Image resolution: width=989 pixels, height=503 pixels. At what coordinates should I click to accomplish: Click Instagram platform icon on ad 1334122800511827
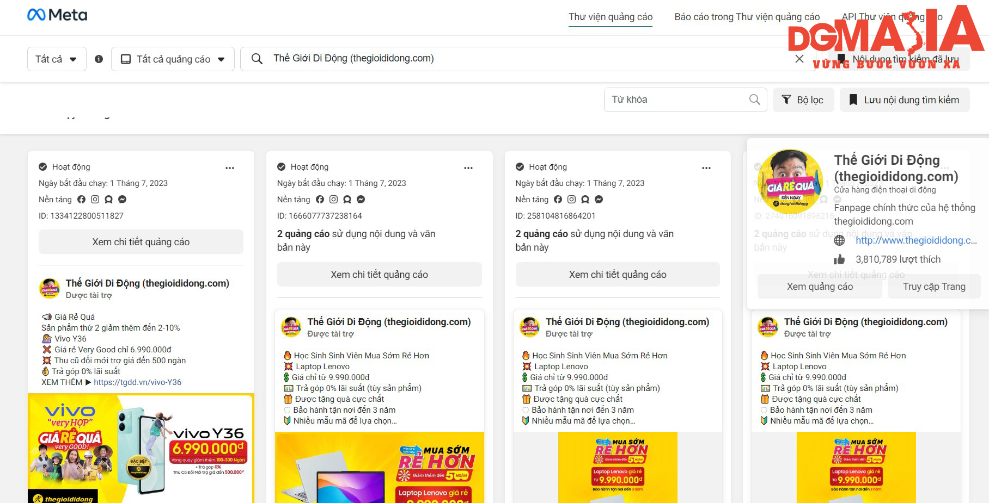pos(95,200)
